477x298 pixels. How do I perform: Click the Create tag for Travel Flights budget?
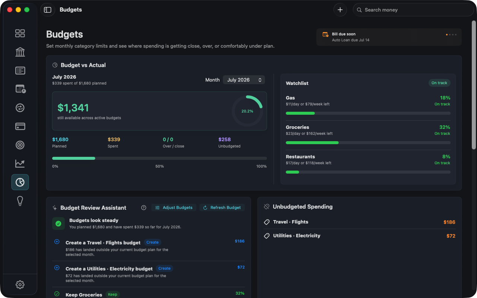152,242
